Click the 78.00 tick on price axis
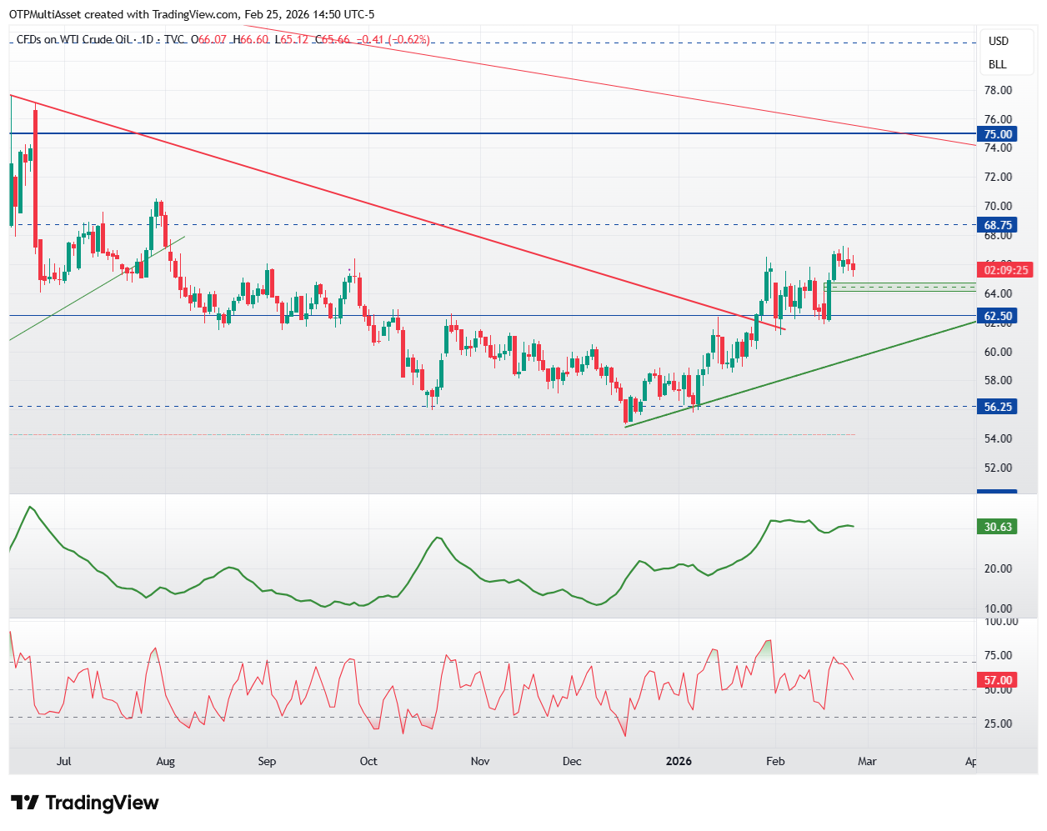This screenshot has width=1047, height=831. [x=997, y=90]
